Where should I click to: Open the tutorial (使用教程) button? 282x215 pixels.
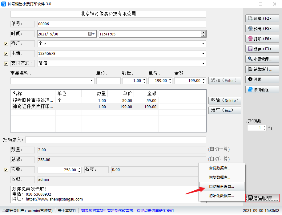(x=262, y=90)
